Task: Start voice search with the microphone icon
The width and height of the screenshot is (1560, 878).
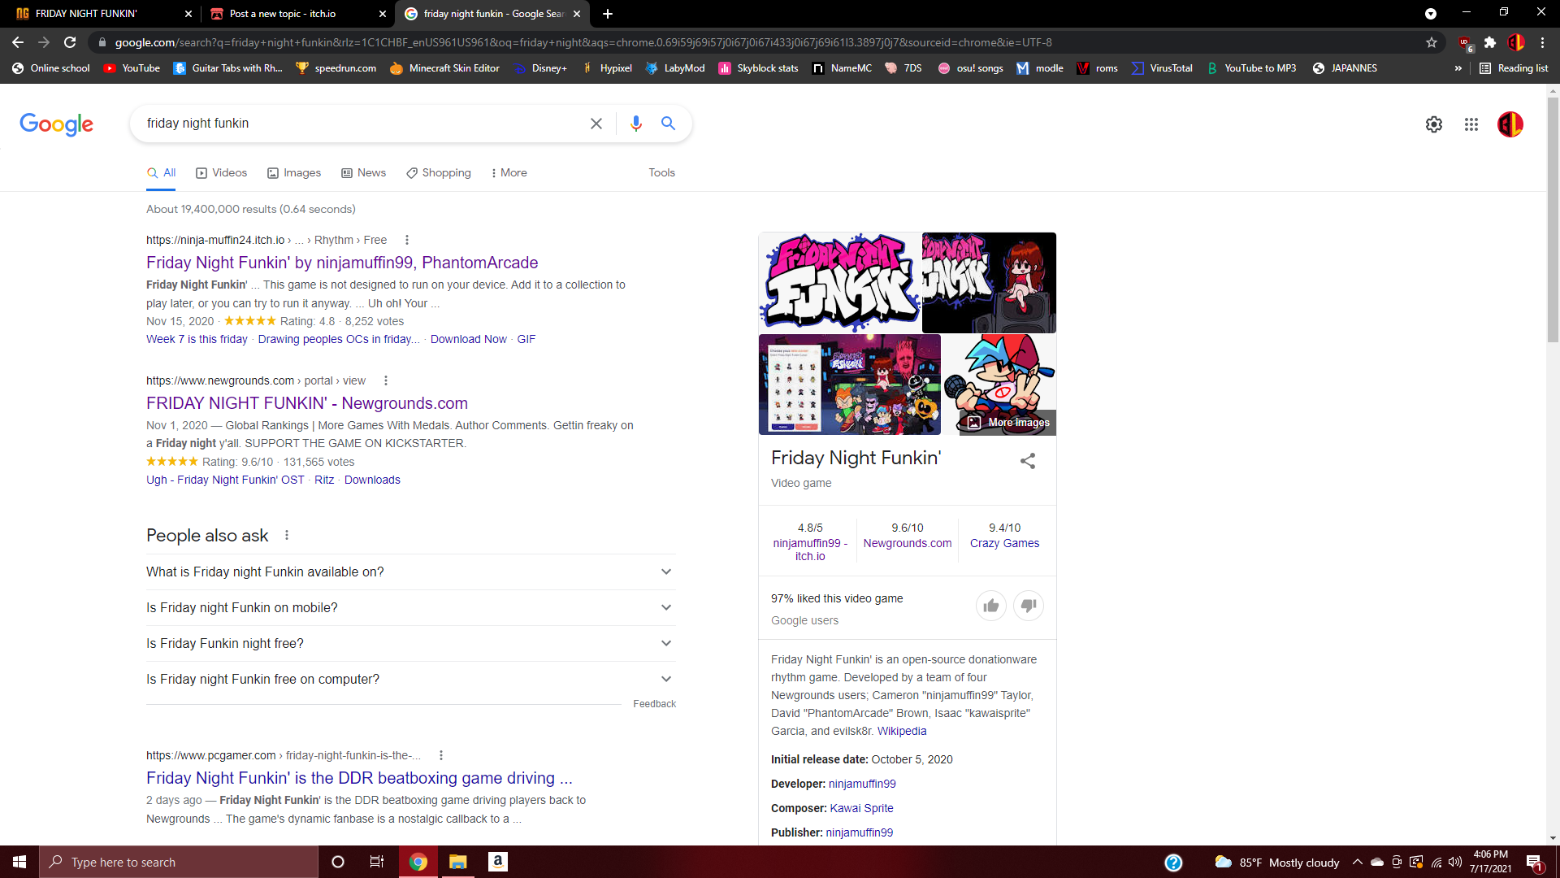Action: [636, 124]
